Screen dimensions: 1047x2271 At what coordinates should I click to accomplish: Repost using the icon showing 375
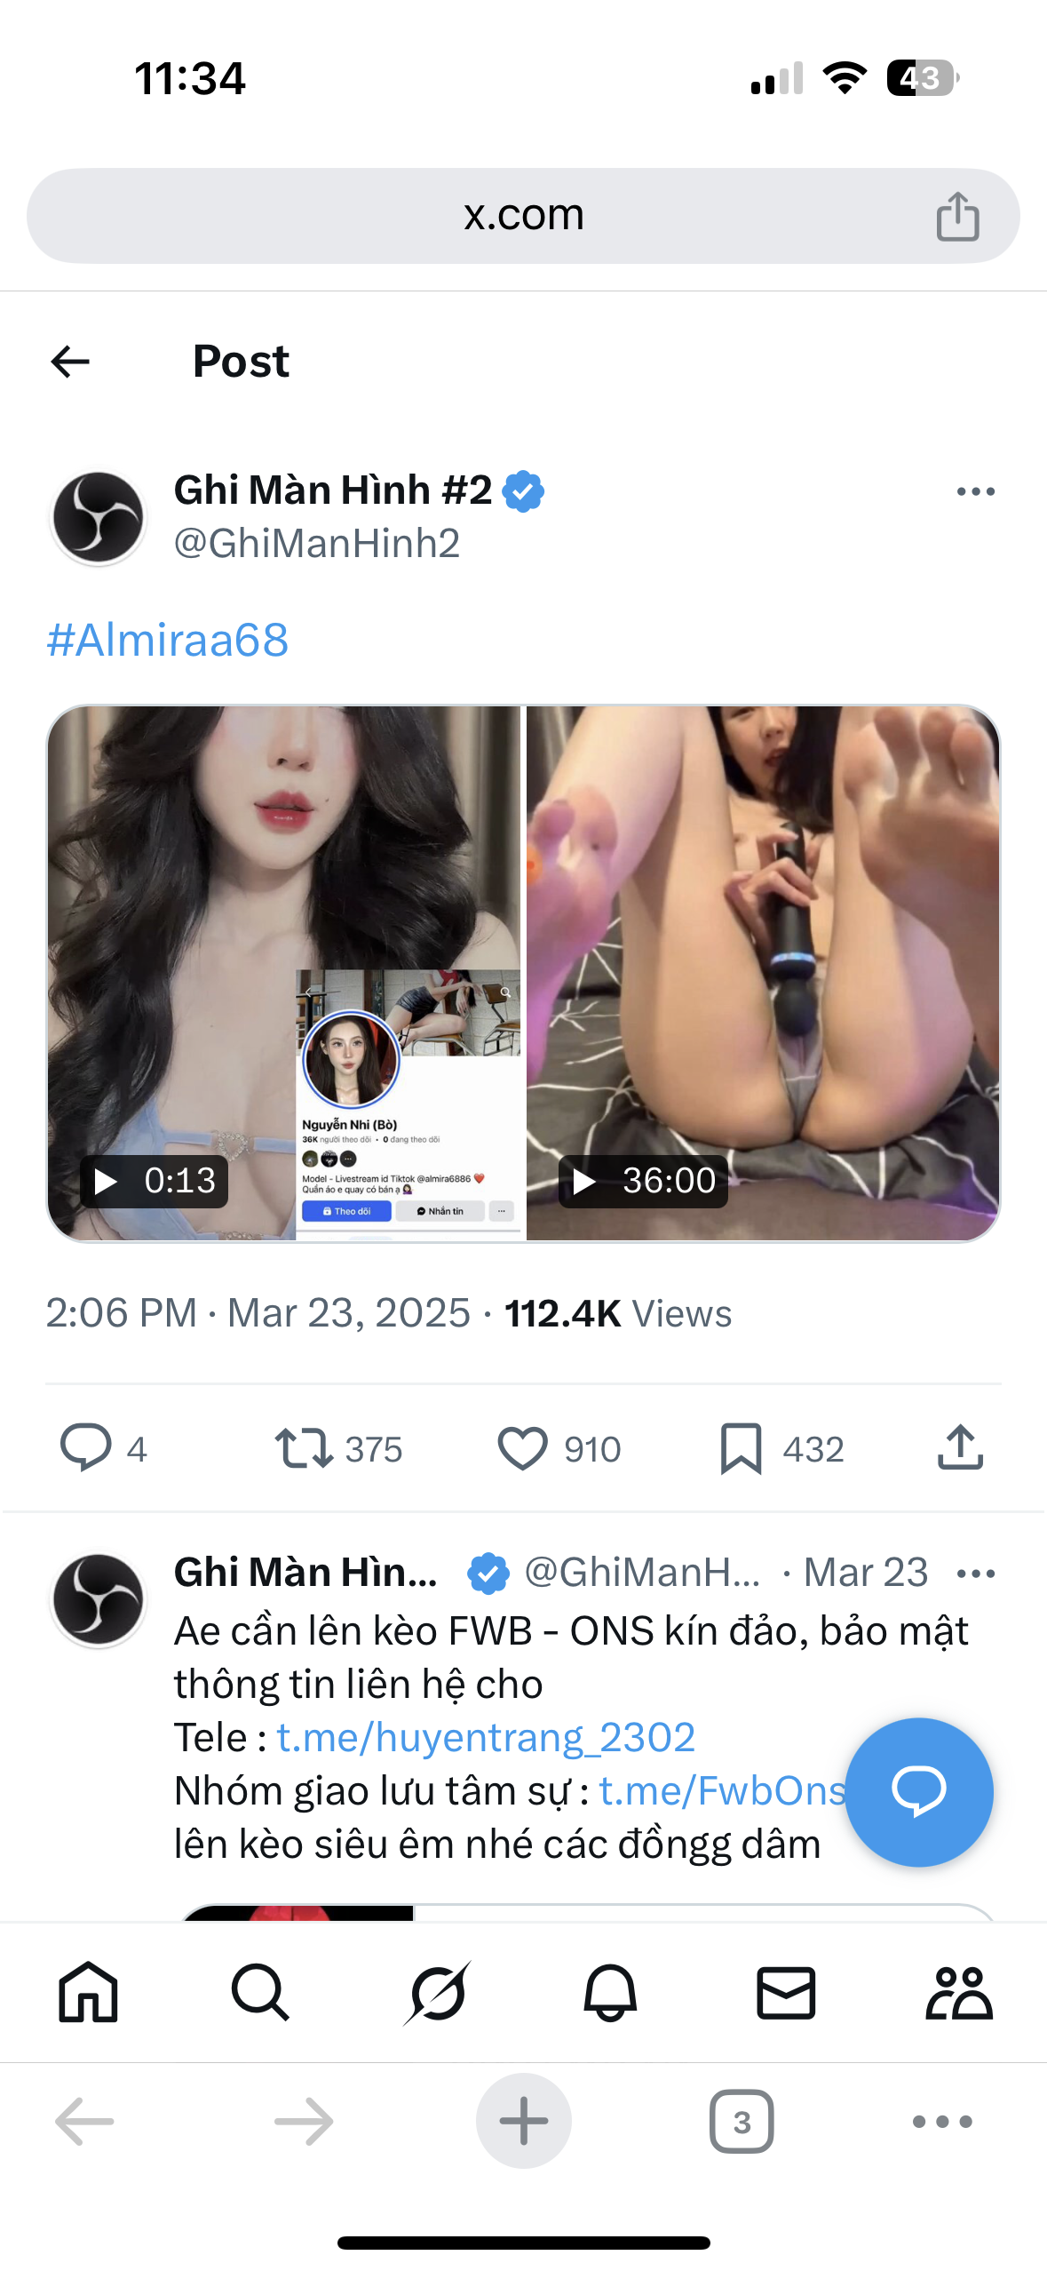coord(304,1447)
